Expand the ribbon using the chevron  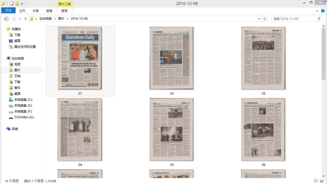point(317,11)
